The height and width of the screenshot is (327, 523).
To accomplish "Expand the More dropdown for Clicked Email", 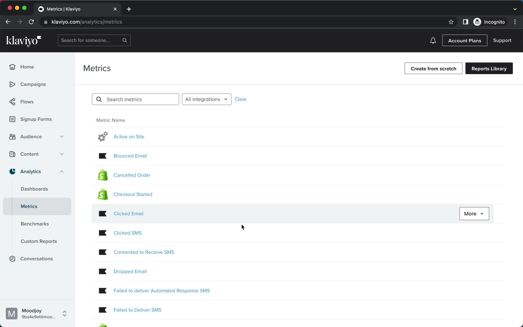I will click(x=474, y=214).
